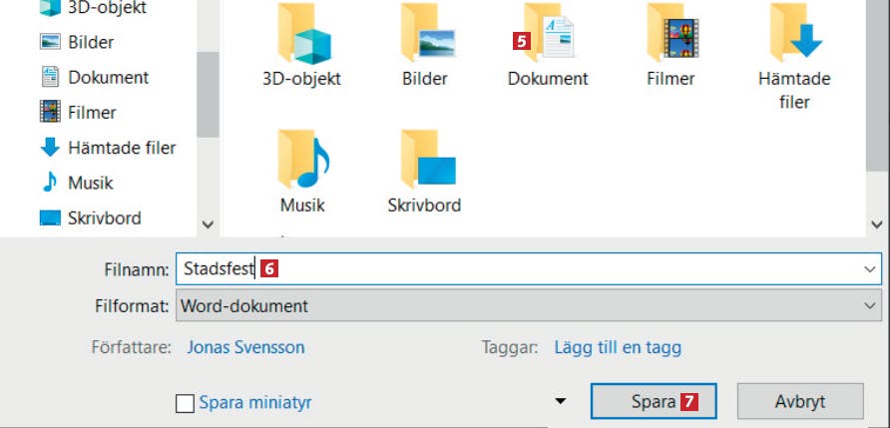This screenshot has width=890, height=428.
Task: Click Bilder in the navigation sidebar
Action: coord(90,42)
